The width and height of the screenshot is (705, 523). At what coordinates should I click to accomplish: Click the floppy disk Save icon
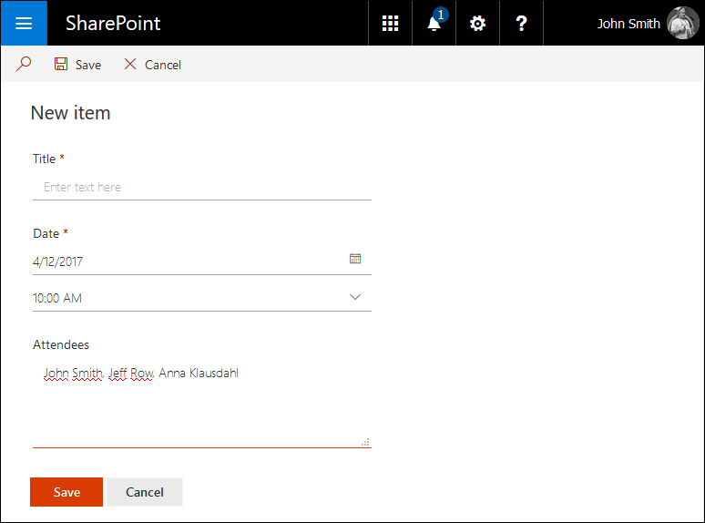pyautogui.click(x=61, y=64)
